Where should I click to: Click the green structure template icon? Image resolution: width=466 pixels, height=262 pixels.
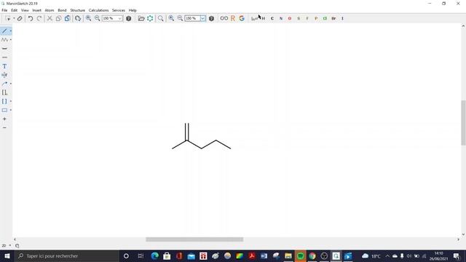[150, 18]
